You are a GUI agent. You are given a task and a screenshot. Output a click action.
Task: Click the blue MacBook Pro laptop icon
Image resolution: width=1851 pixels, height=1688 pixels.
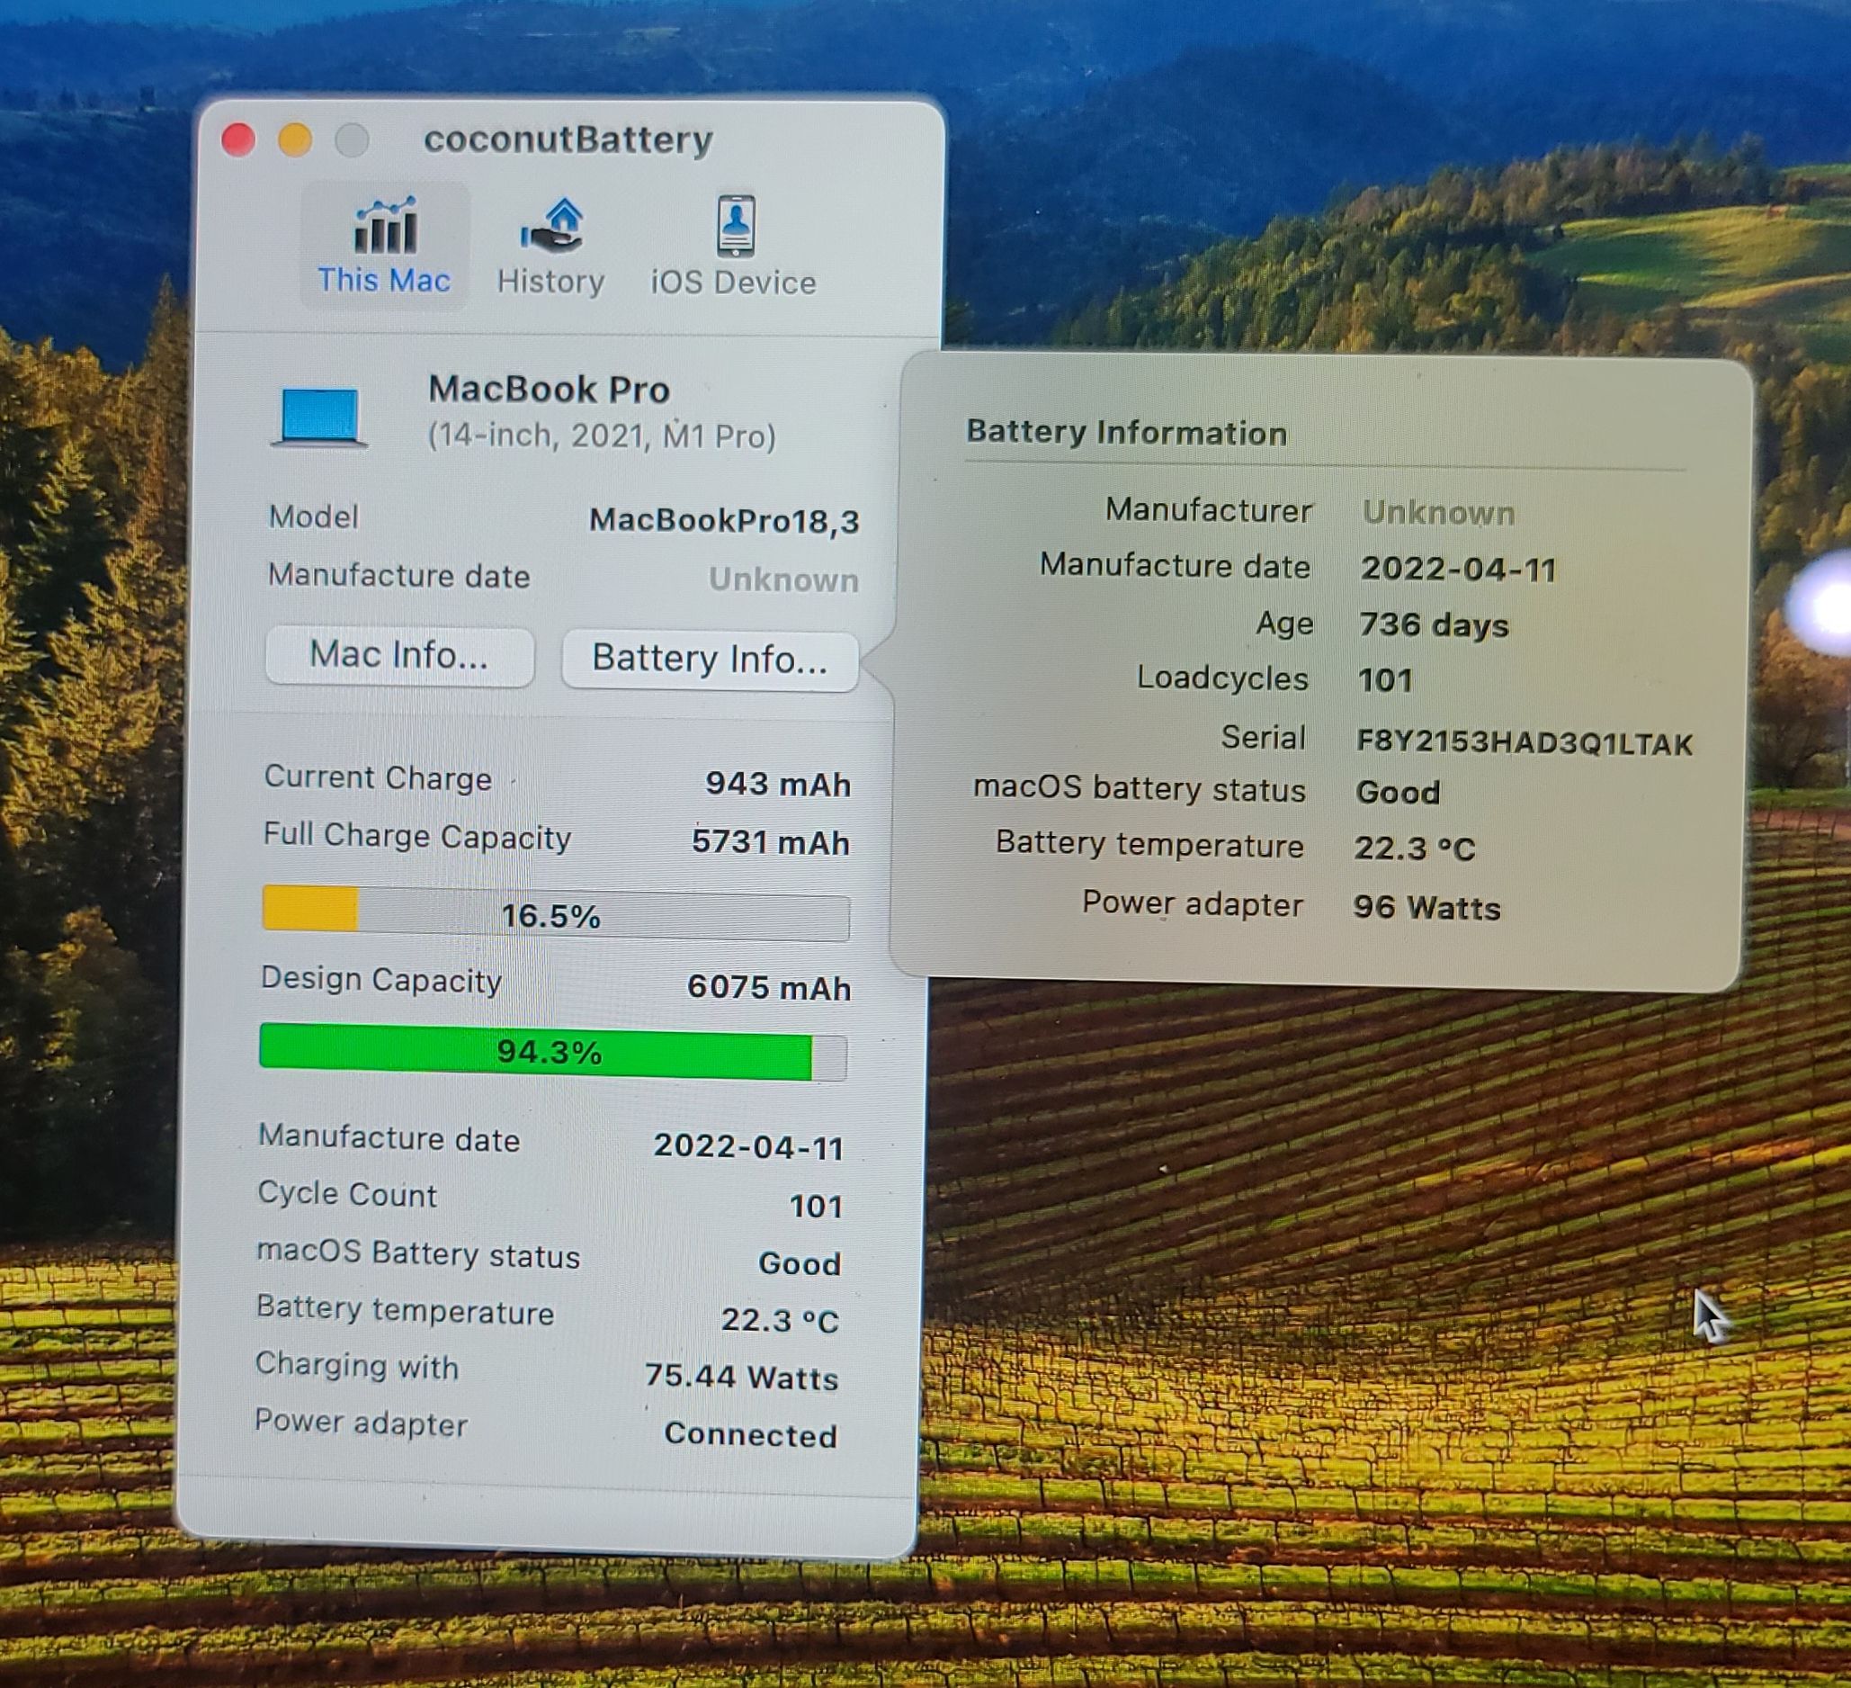pos(319,417)
